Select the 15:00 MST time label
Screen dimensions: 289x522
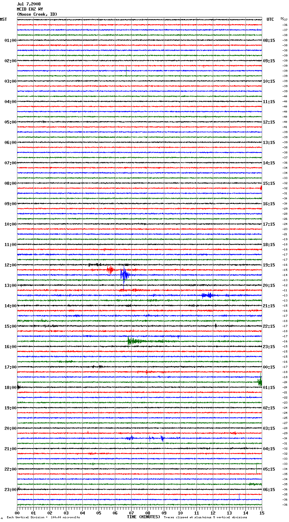[11, 326]
